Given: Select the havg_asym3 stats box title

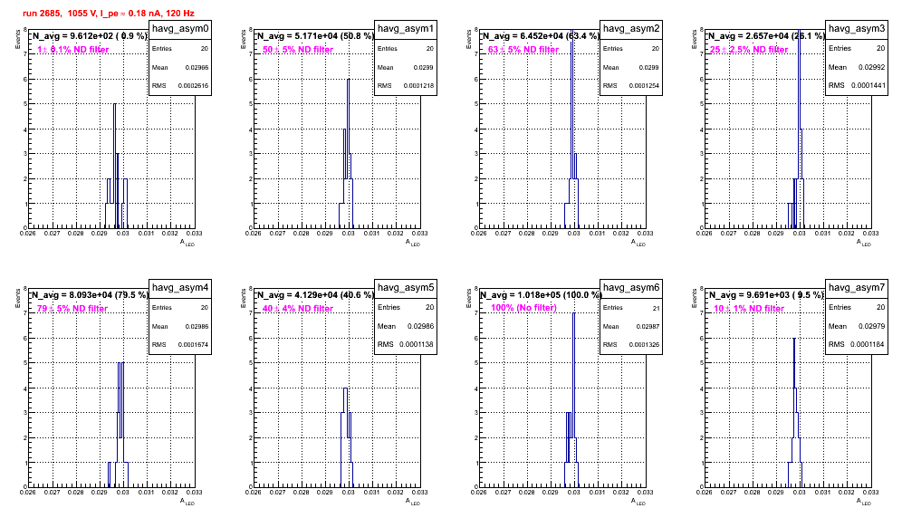Looking at the screenshot, I should (857, 28).
